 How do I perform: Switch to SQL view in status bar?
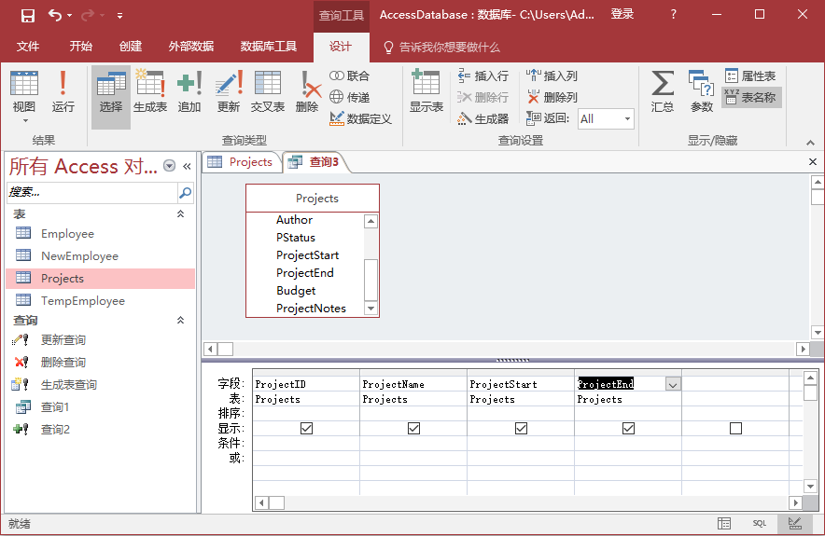(x=759, y=524)
